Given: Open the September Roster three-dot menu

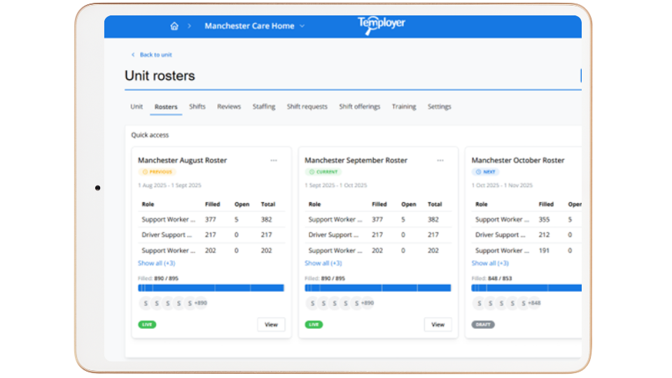Looking at the screenshot, I should point(440,160).
